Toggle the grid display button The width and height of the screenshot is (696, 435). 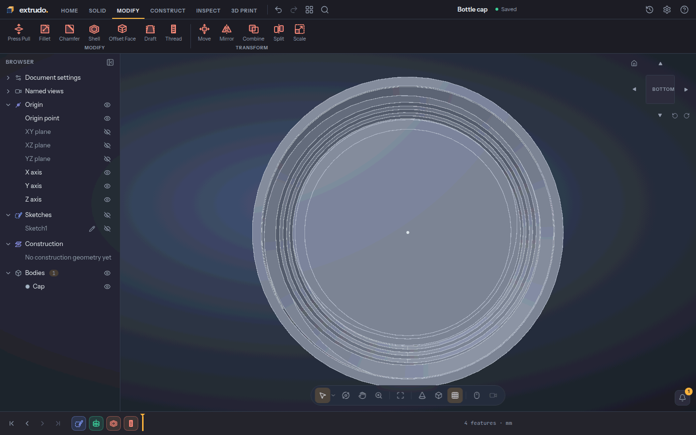click(455, 395)
